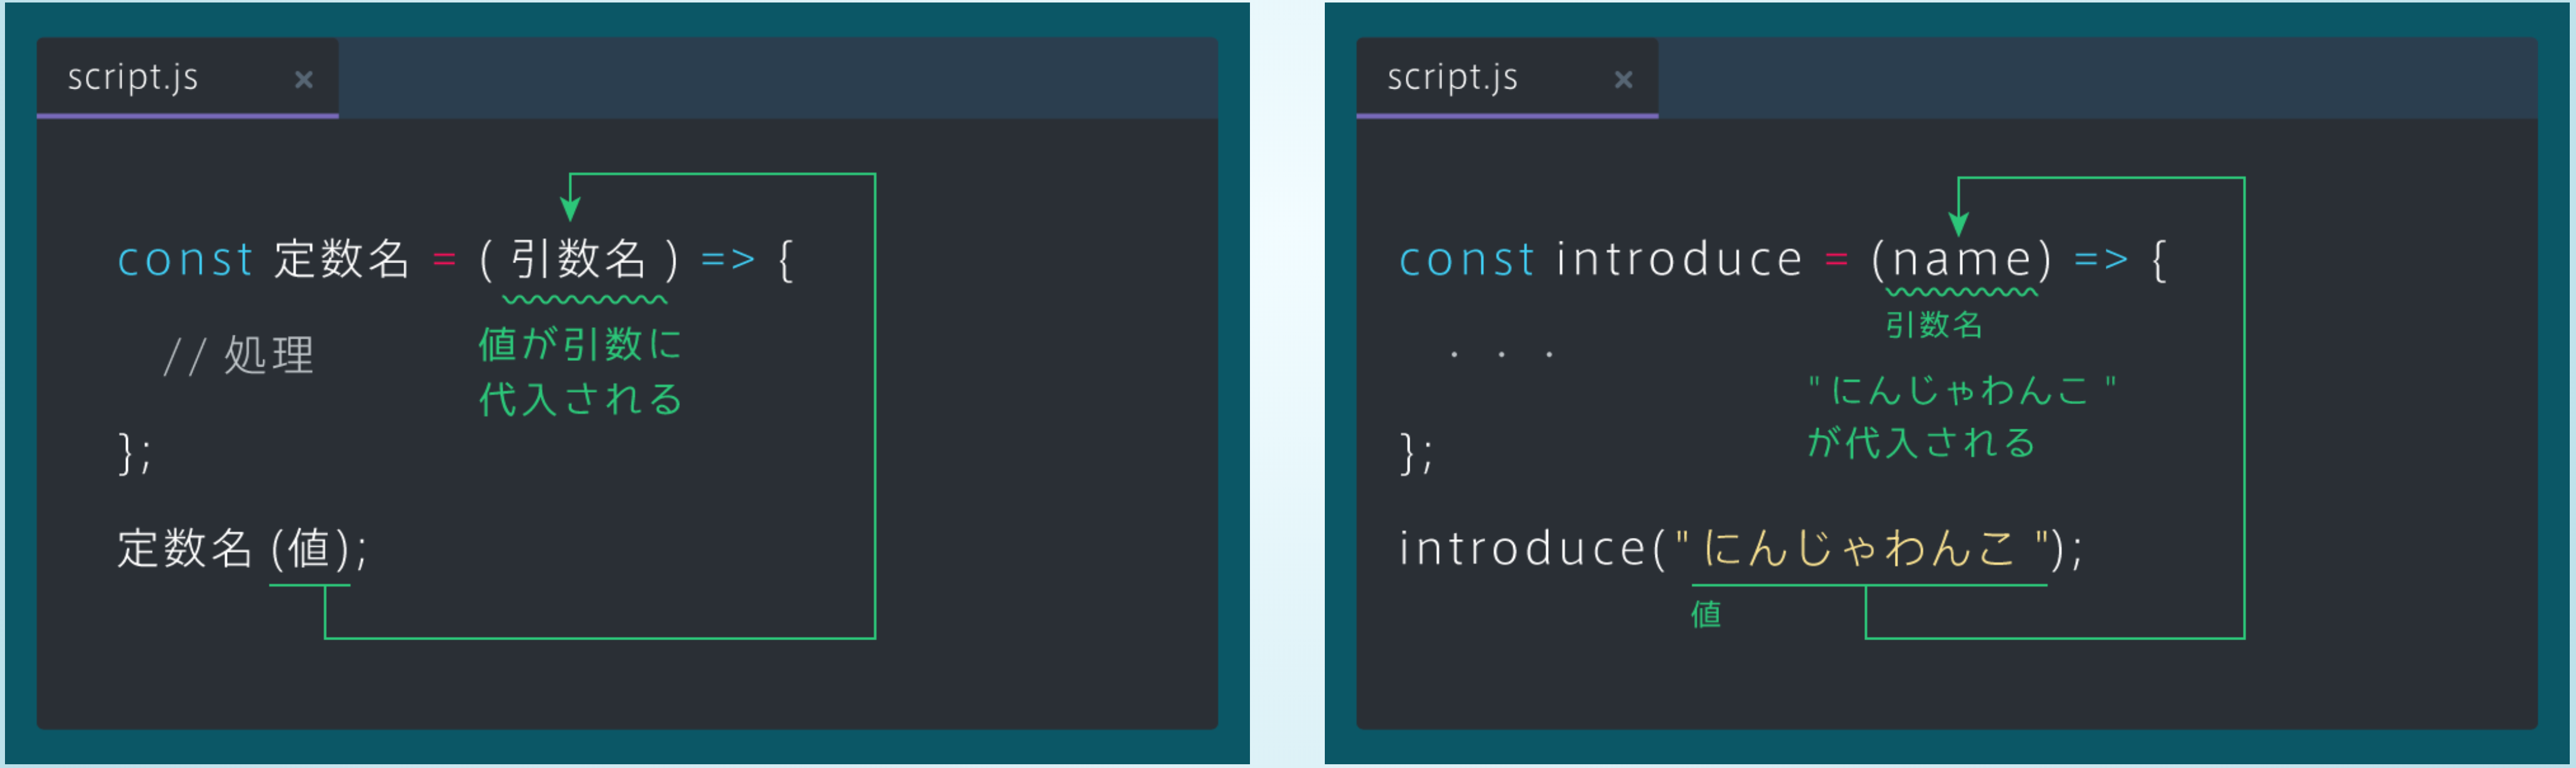
Task: Click the green arrowhead above name
Action: point(1959,224)
